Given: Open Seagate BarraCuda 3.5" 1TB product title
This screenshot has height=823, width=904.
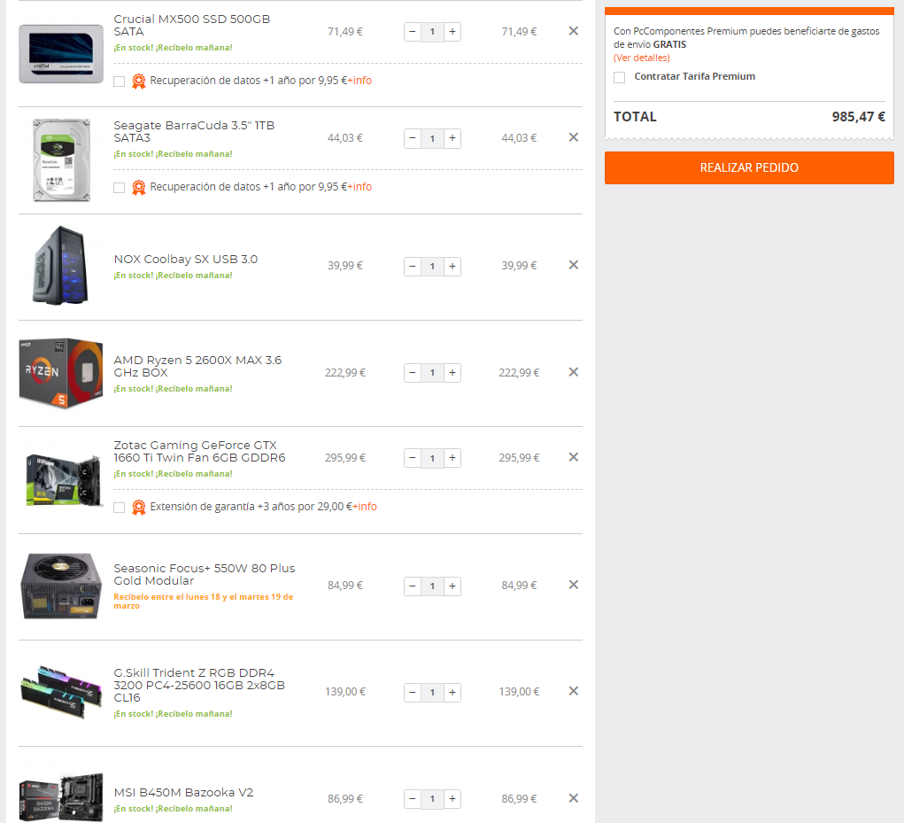Looking at the screenshot, I should (x=194, y=131).
